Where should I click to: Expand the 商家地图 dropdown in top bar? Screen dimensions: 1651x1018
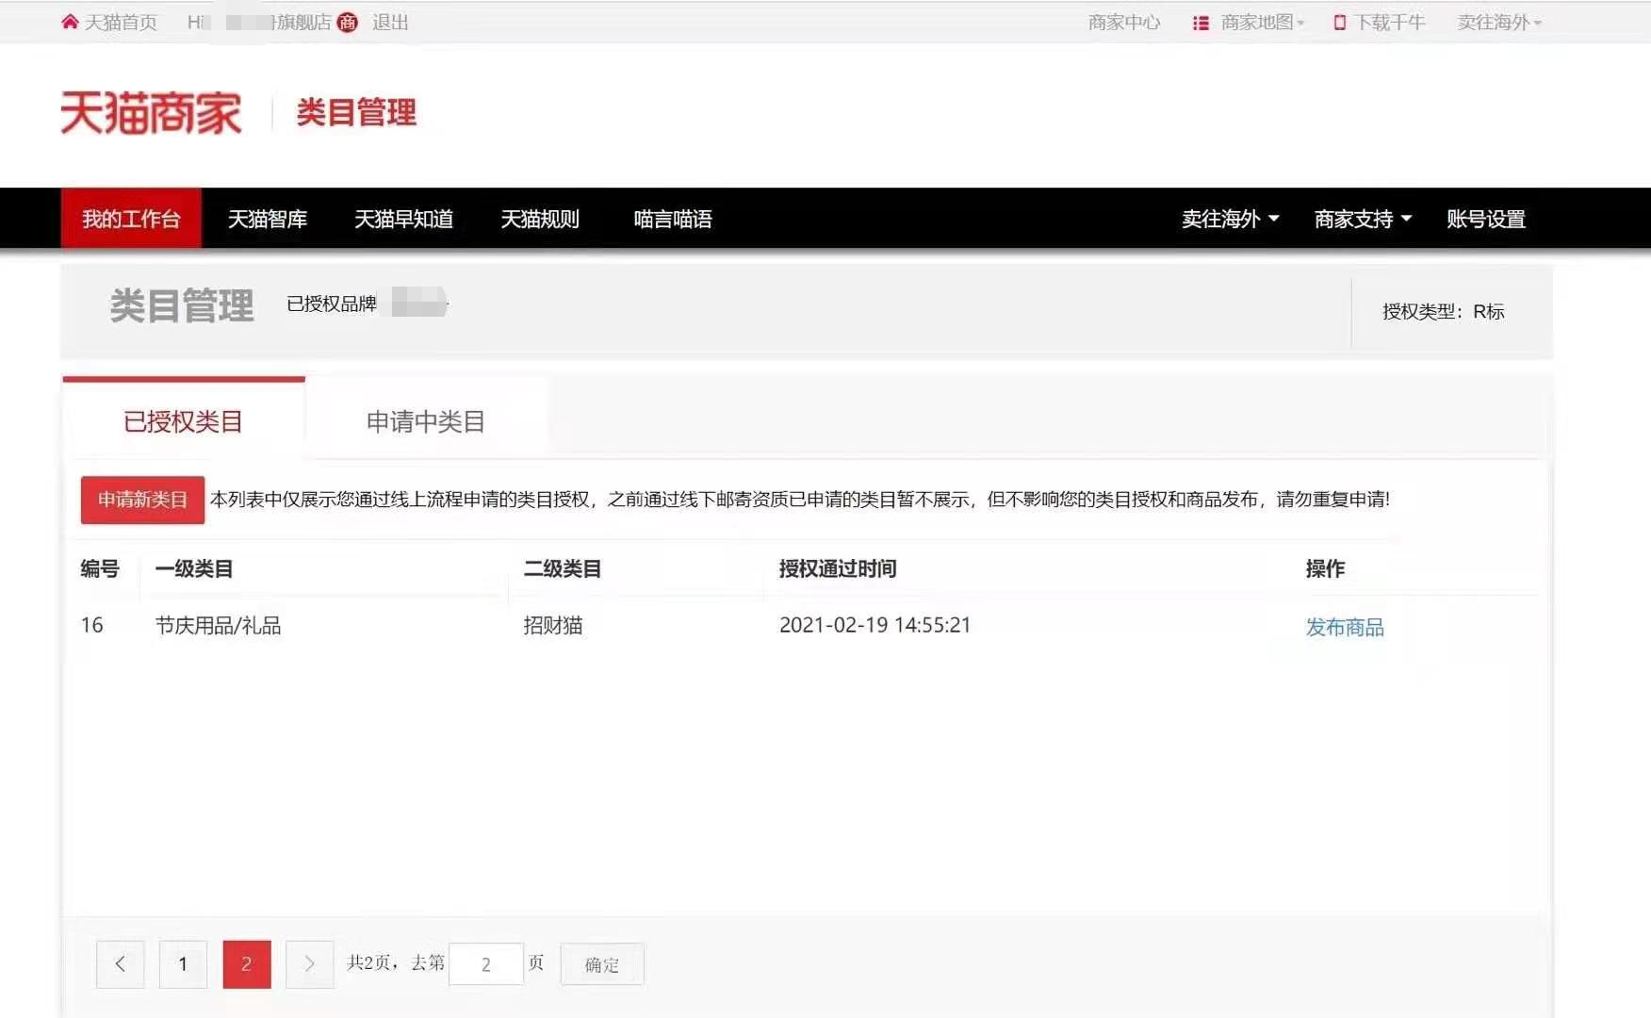[1263, 23]
